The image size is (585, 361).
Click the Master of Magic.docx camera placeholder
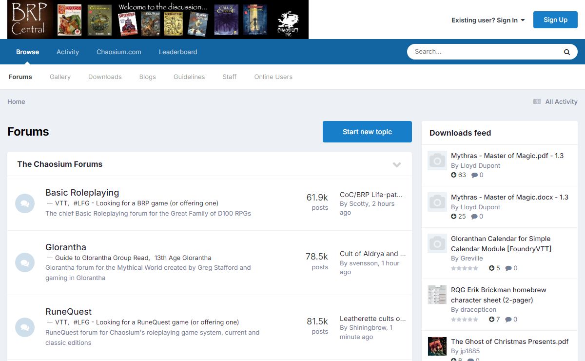tap(437, 202)
